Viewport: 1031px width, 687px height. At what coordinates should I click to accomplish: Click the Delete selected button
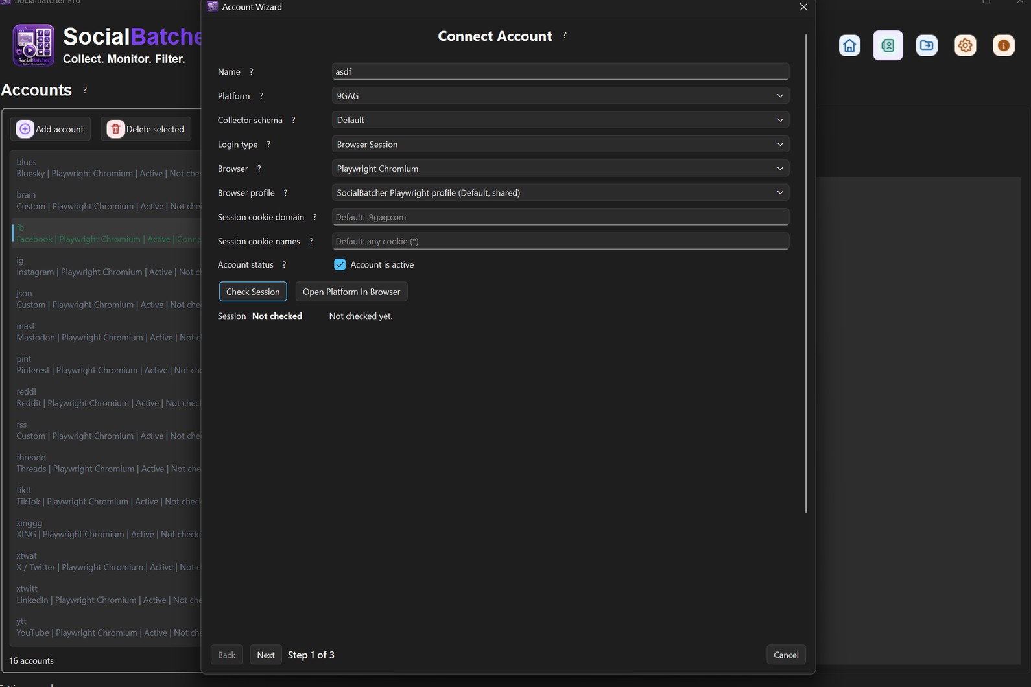pyautogui.click(x=146, y=129)
